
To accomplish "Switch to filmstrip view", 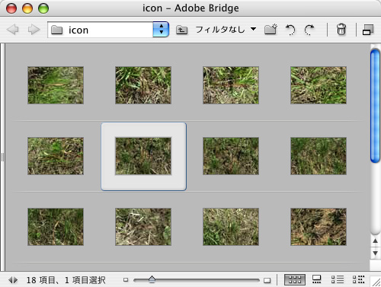I will [x=316, y=279].
